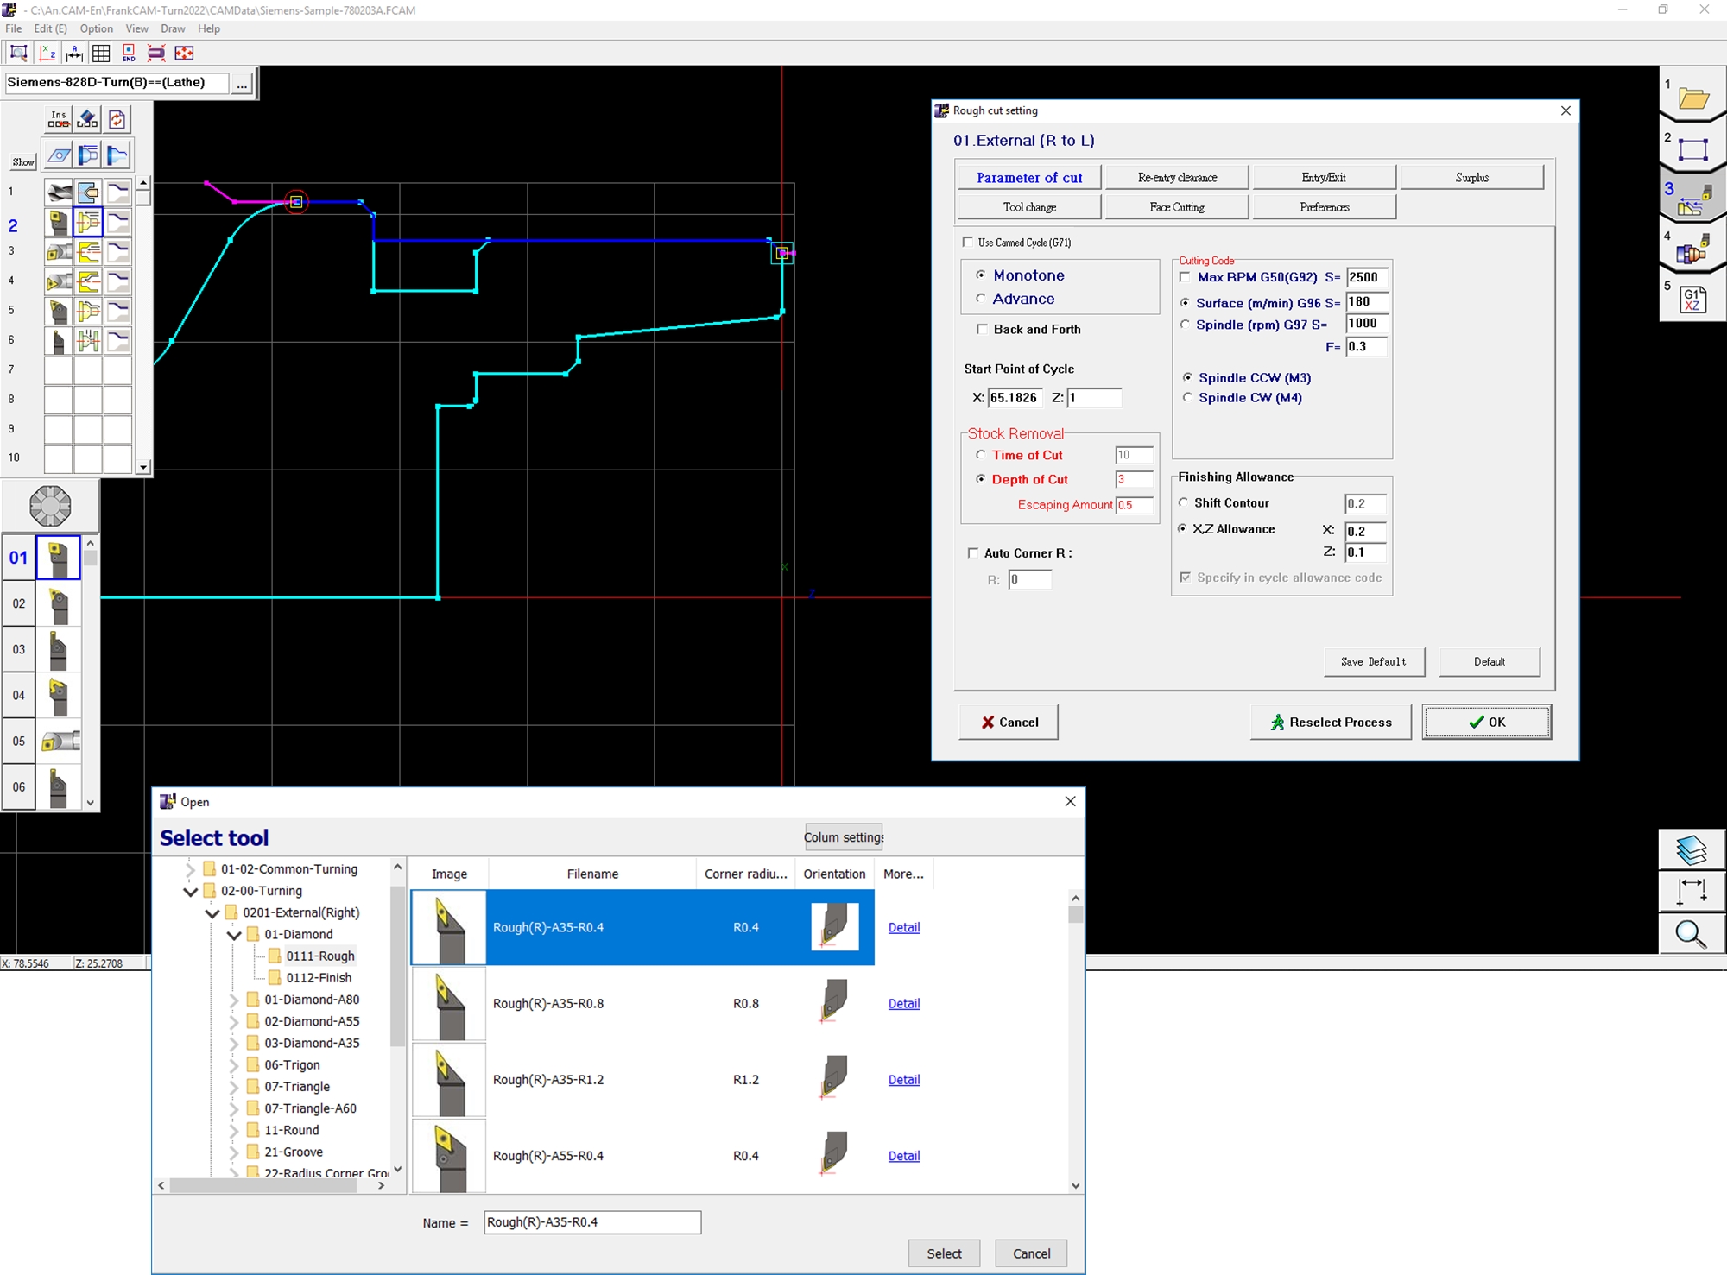Expand the 06-Trigon folder node
1727x1275 pixels.
click(234, 1065)
